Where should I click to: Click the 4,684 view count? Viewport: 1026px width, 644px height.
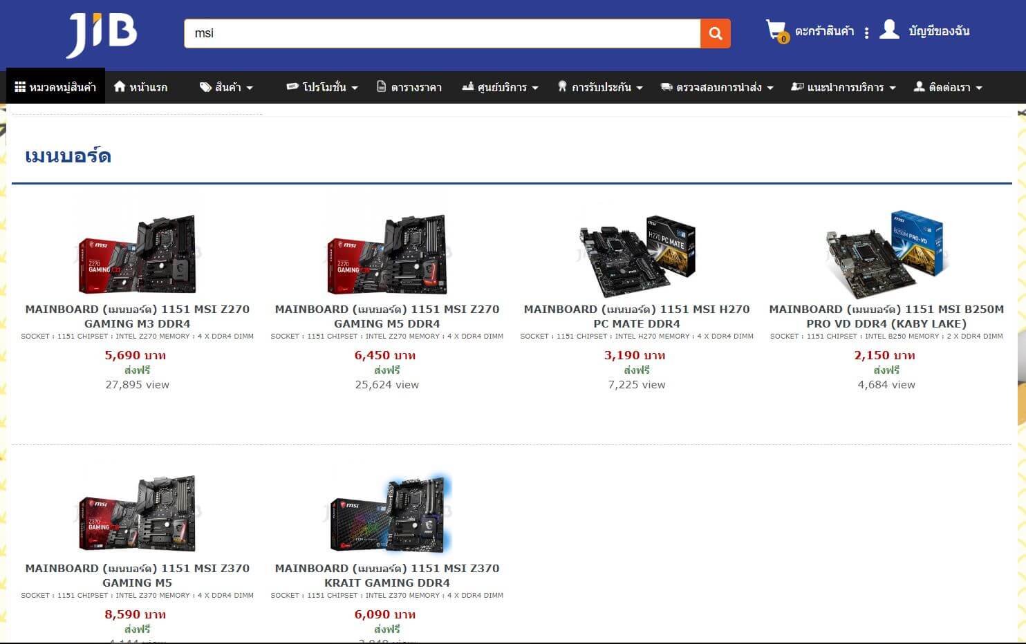886,385
